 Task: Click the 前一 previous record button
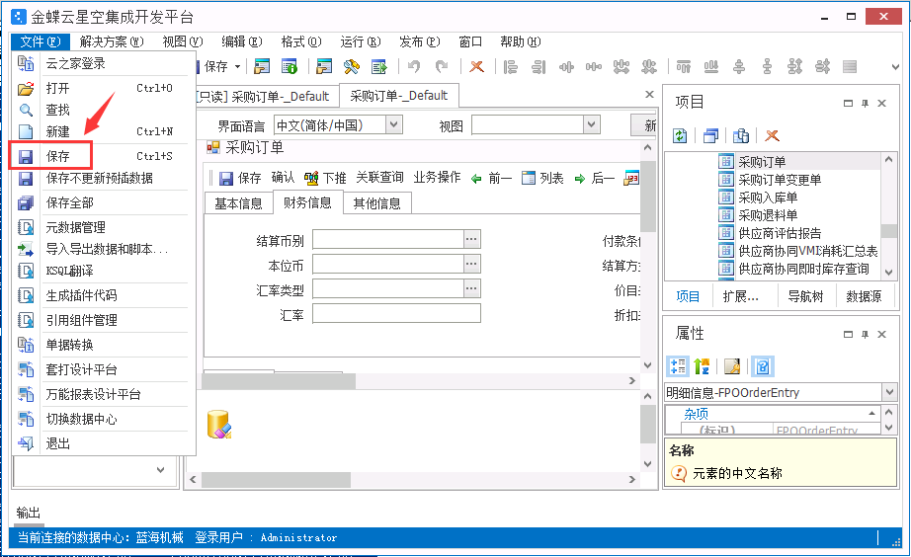(491, 178)
